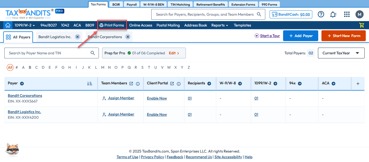Go to the home dashboard icon

pyautogui.click(x=8, y=25)
